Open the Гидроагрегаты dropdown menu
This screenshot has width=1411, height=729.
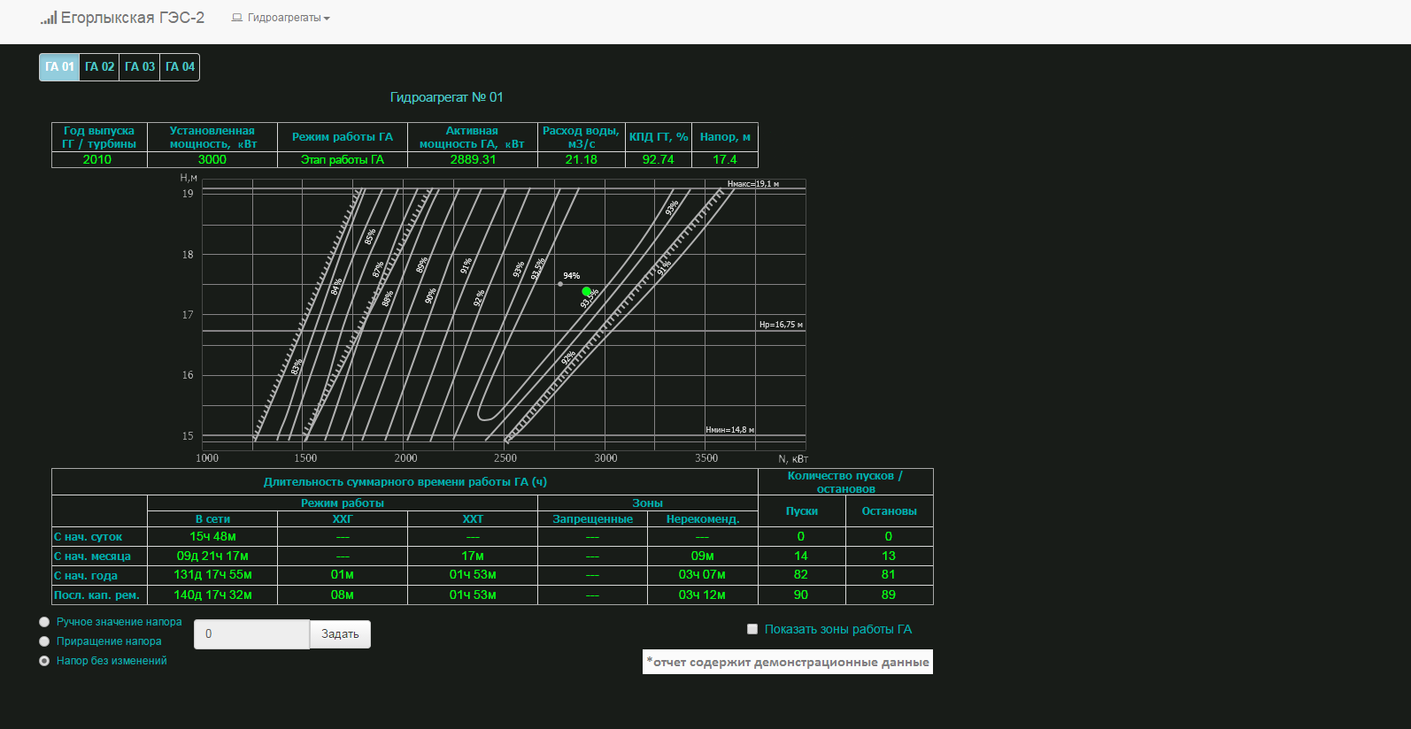point(281,18)
